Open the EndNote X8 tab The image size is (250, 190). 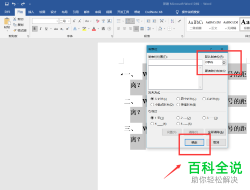[153, 12]
